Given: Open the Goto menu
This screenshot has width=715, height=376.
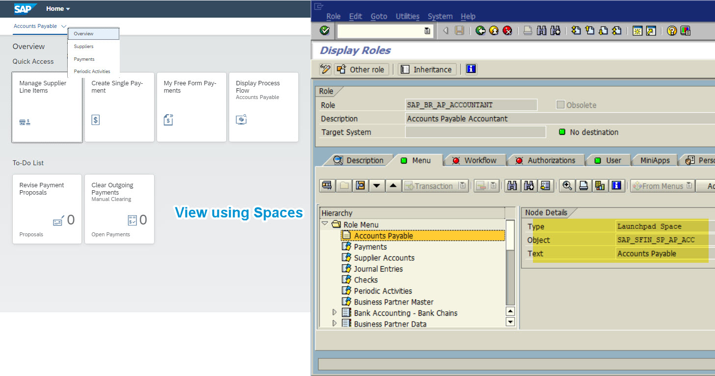Looking at the screenshot, I should pos(379,16).
